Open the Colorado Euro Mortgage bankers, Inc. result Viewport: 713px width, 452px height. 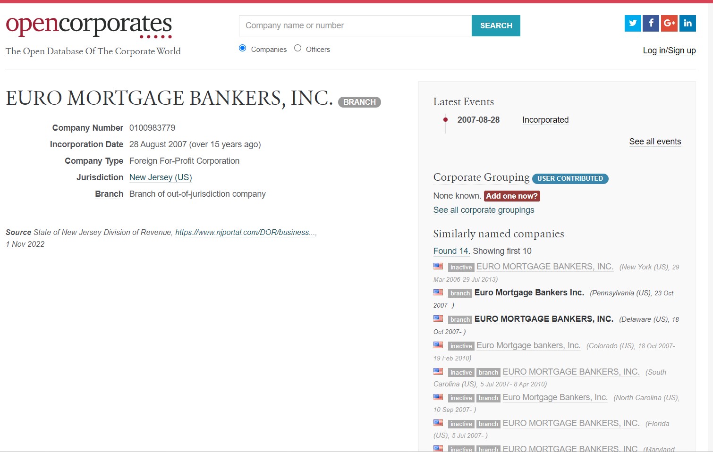(x=528, y=345)
